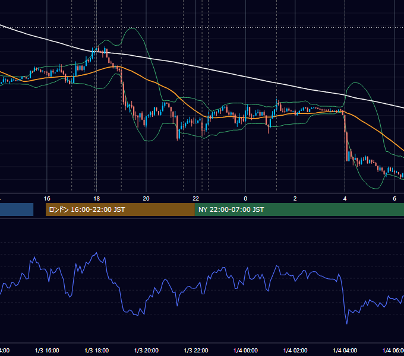Click the "1/4 04:00" date label

[345, 350]
